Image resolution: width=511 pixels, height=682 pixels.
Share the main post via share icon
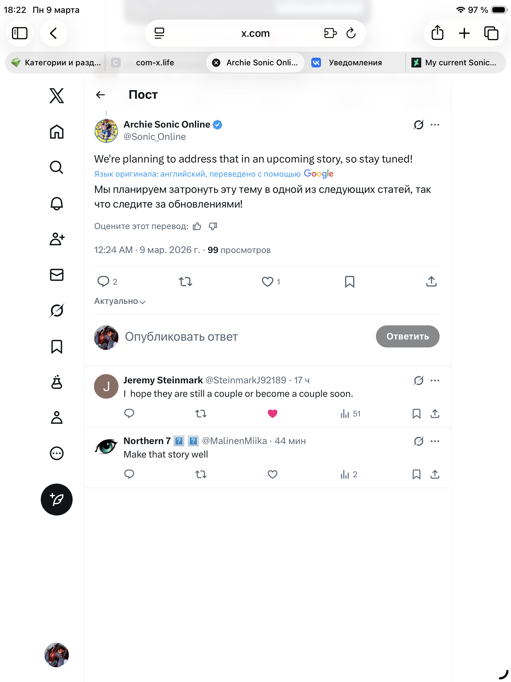click(431, 282)
